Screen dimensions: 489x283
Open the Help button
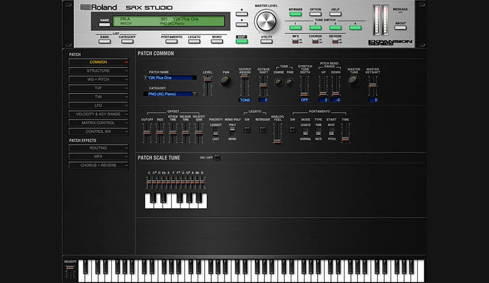tap(335, 13)
